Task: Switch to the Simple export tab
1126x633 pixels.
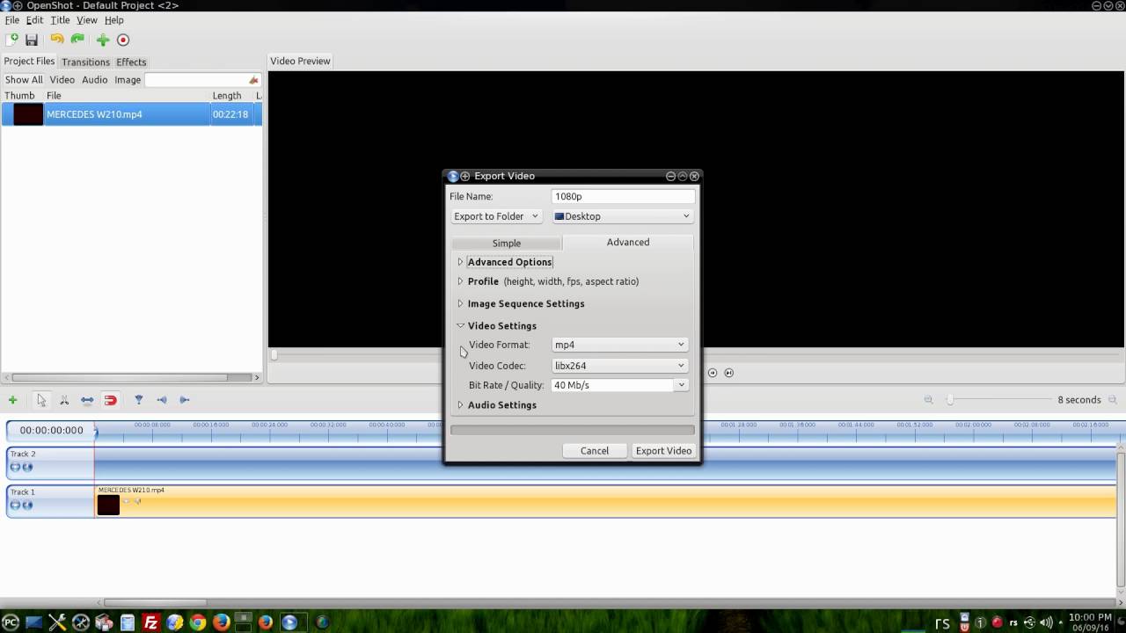Action: pyautogui.click(x=507, y=243)
